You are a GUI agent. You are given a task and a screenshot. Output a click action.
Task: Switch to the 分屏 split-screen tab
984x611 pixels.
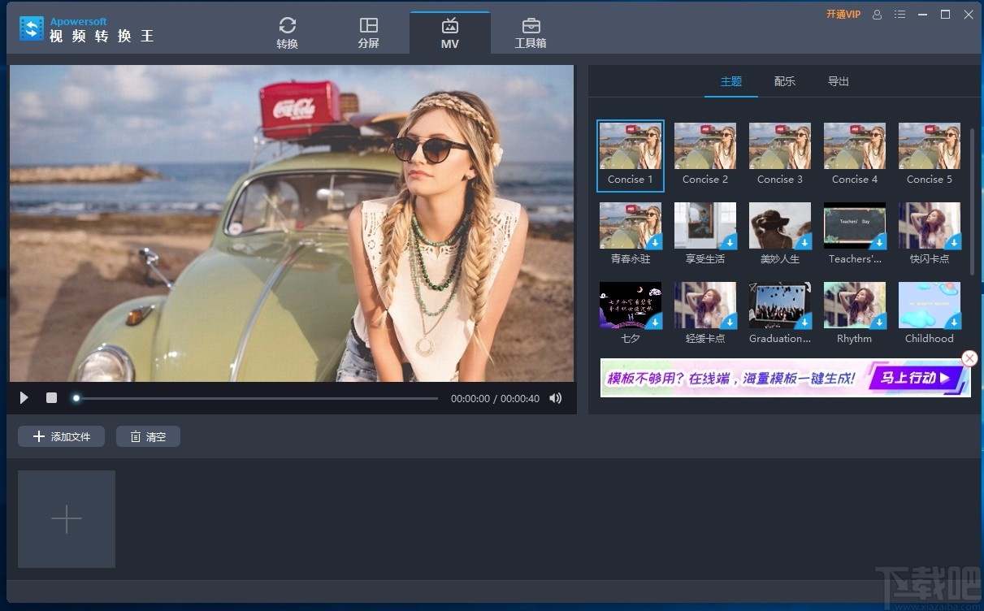(x=368, y=32)
